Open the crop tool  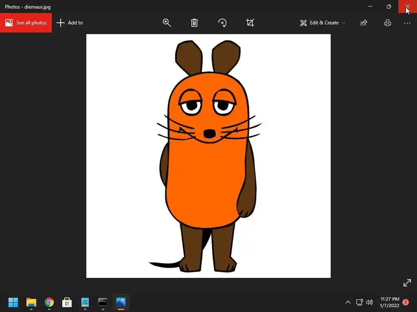pos(250,23)
